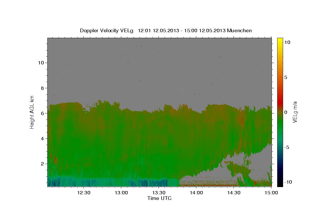
Task: Click the blue low-level velocity band near 13:30
Action: click(154, 182)
